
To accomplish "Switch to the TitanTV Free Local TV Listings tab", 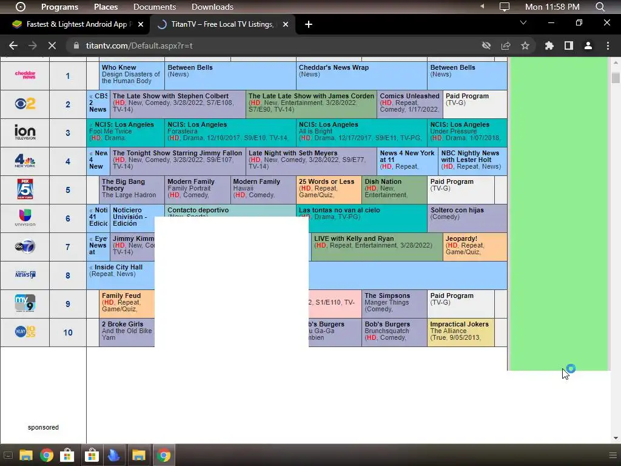I will coord(222,24).
